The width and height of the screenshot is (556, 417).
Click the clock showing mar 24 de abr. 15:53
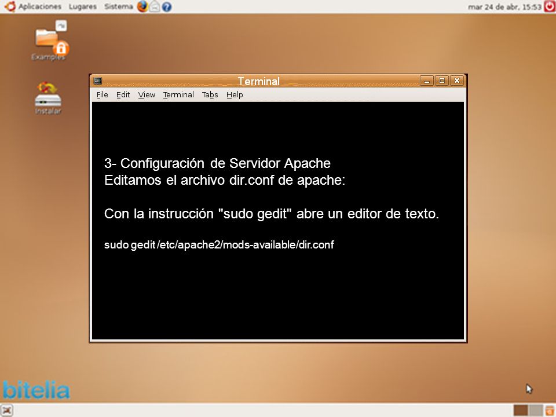pos(504,7)
